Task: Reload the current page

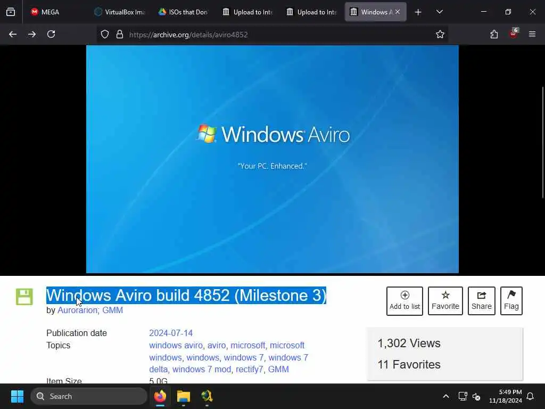Action: pos(51,34)
